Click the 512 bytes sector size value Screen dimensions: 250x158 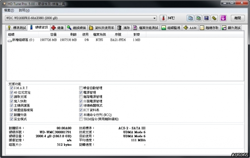pos(64,145)
